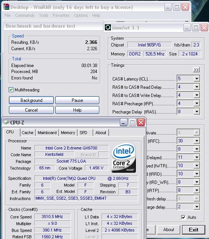Switch to the Cache tab in CPU-Z

28,133
